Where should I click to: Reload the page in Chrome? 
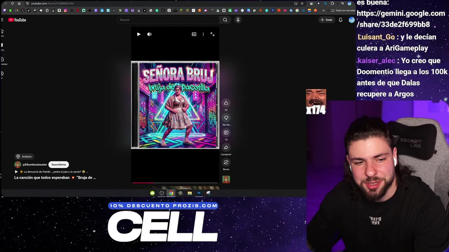click(x=12, y=3)
